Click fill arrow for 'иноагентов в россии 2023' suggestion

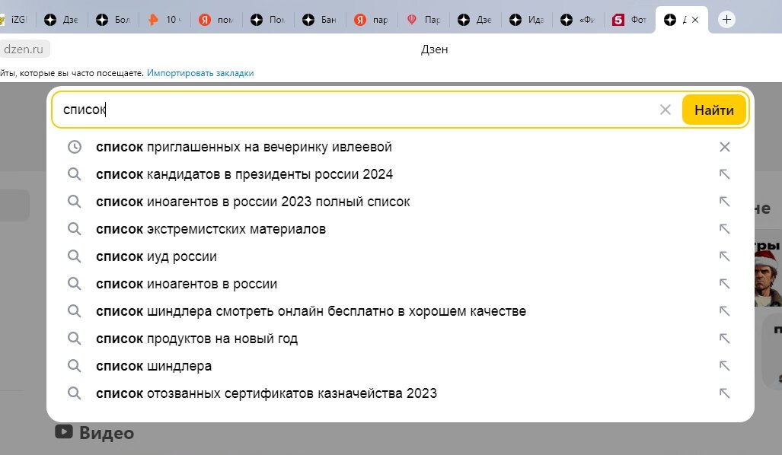click(724, 202)
